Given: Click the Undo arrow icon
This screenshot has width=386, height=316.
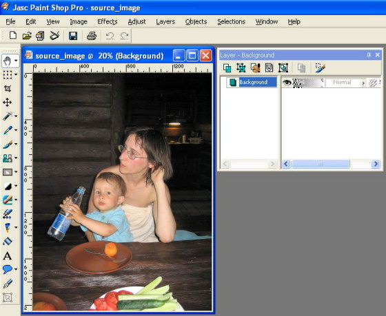Looking at the screenshot, I should [x=110, y=36].
